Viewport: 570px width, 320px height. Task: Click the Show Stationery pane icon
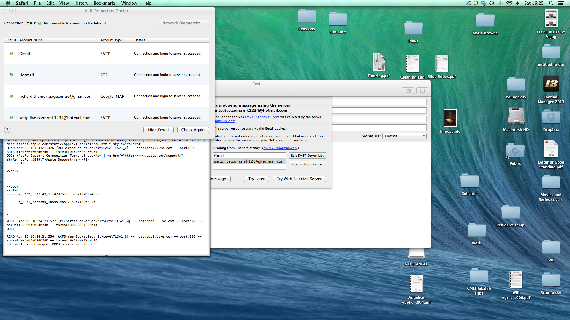(x=422, y=91)
